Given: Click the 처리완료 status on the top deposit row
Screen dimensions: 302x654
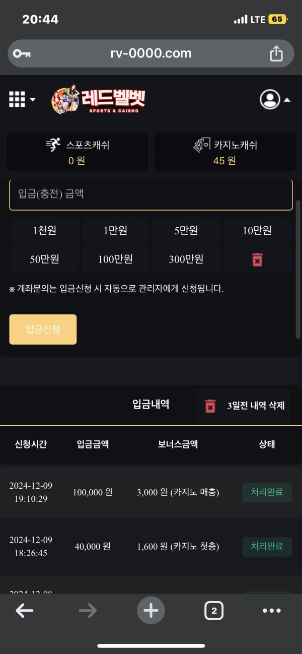Looking at the screenshot, I should [x=267, y=492].
